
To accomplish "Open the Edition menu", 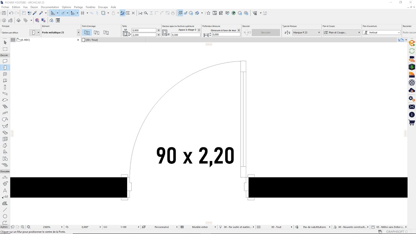I will 16,7.
